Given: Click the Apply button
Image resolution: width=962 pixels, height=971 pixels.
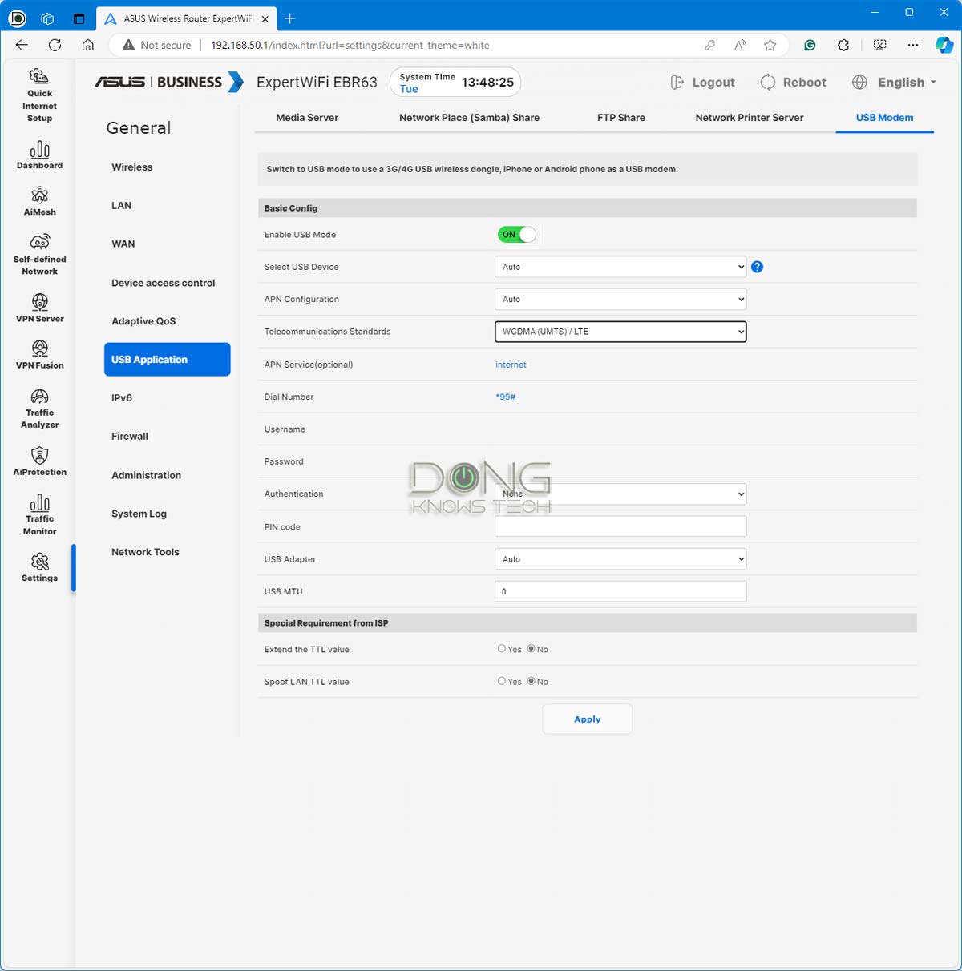Looking at the screenshot, I should [587, 719].
